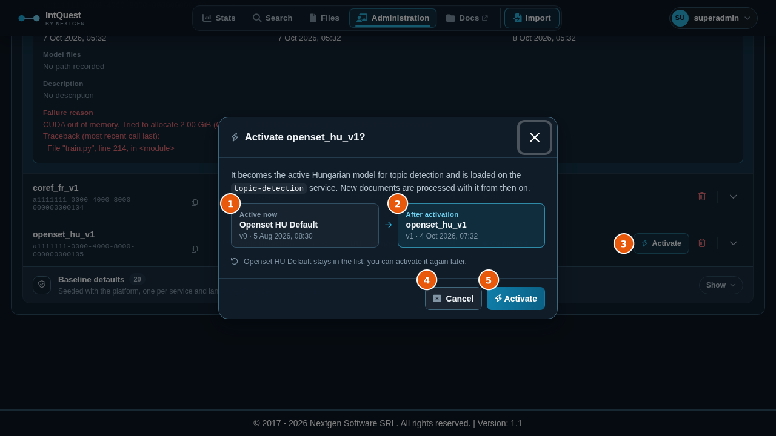
Task: Click the Docs folder icon
Action: pos(450,18)
